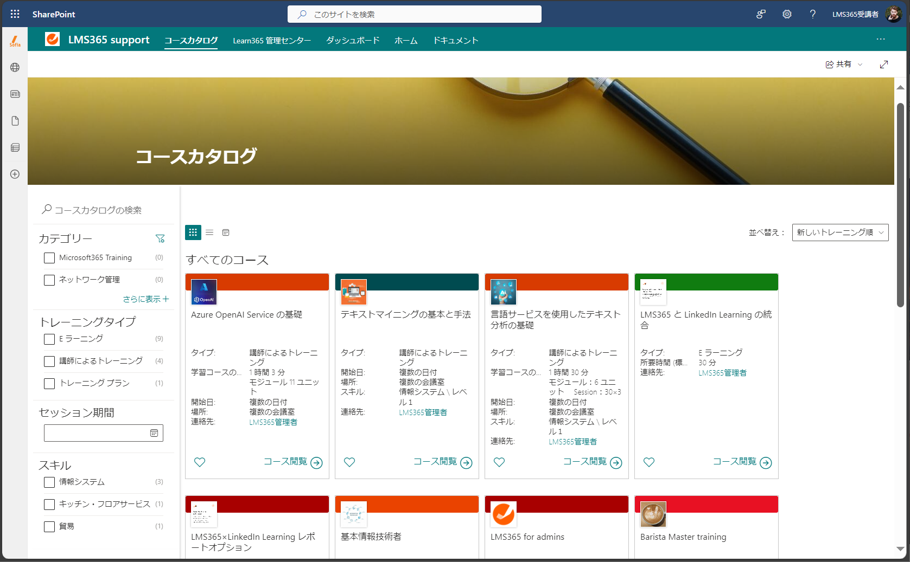Check the 情報システム skill filter
Screen dimensions: 910x562
tap(49, 482)
